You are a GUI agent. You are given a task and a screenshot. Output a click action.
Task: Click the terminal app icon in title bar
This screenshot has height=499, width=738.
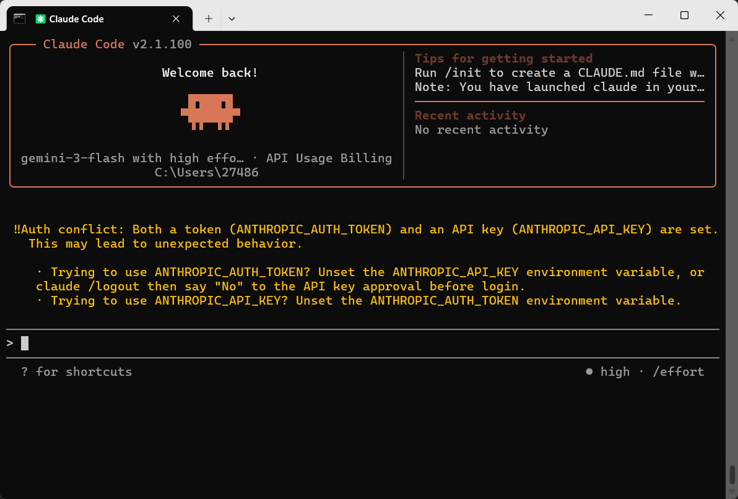pos(19,19)
